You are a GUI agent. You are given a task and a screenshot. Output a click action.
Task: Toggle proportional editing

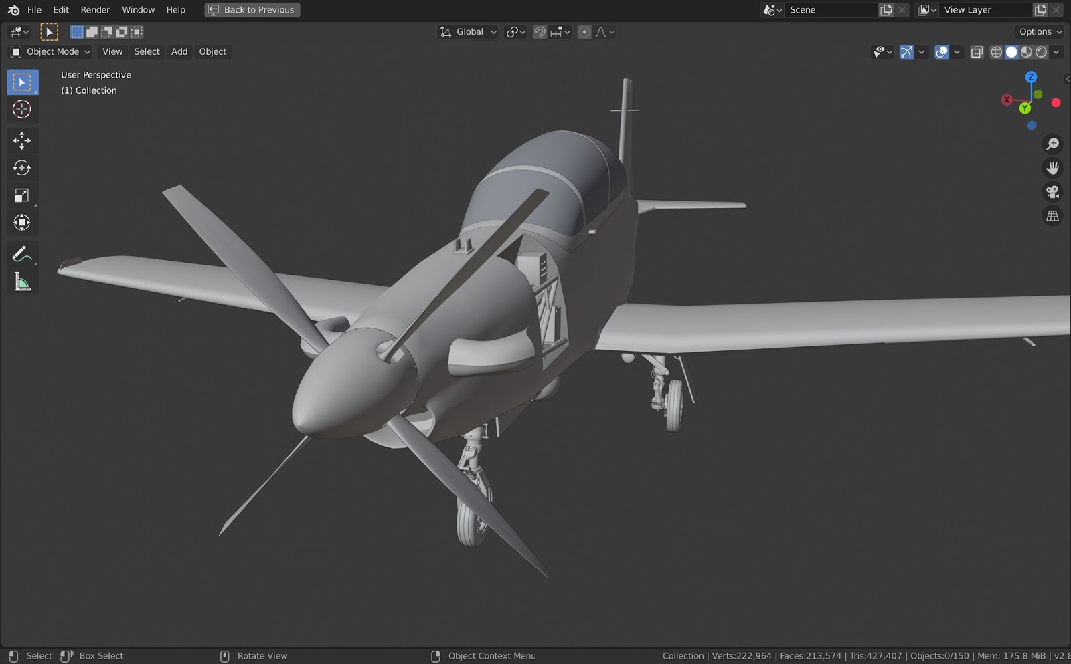[x=584, y=31]
